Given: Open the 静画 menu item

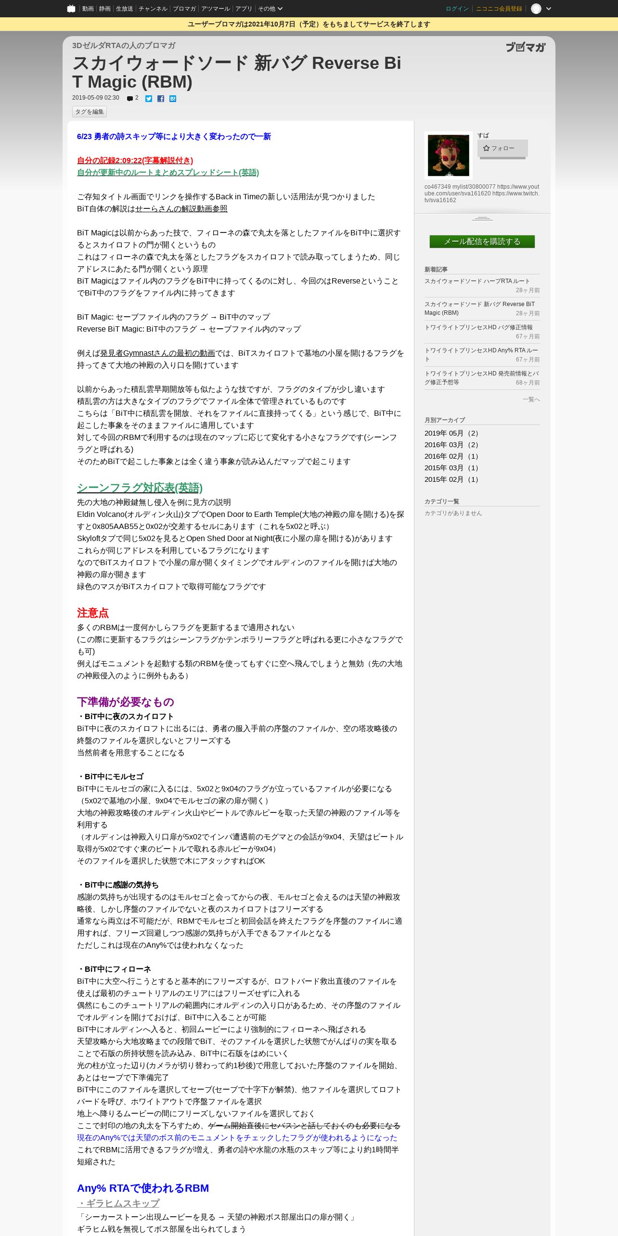Looking at the screenshot, I should [104, 9].
